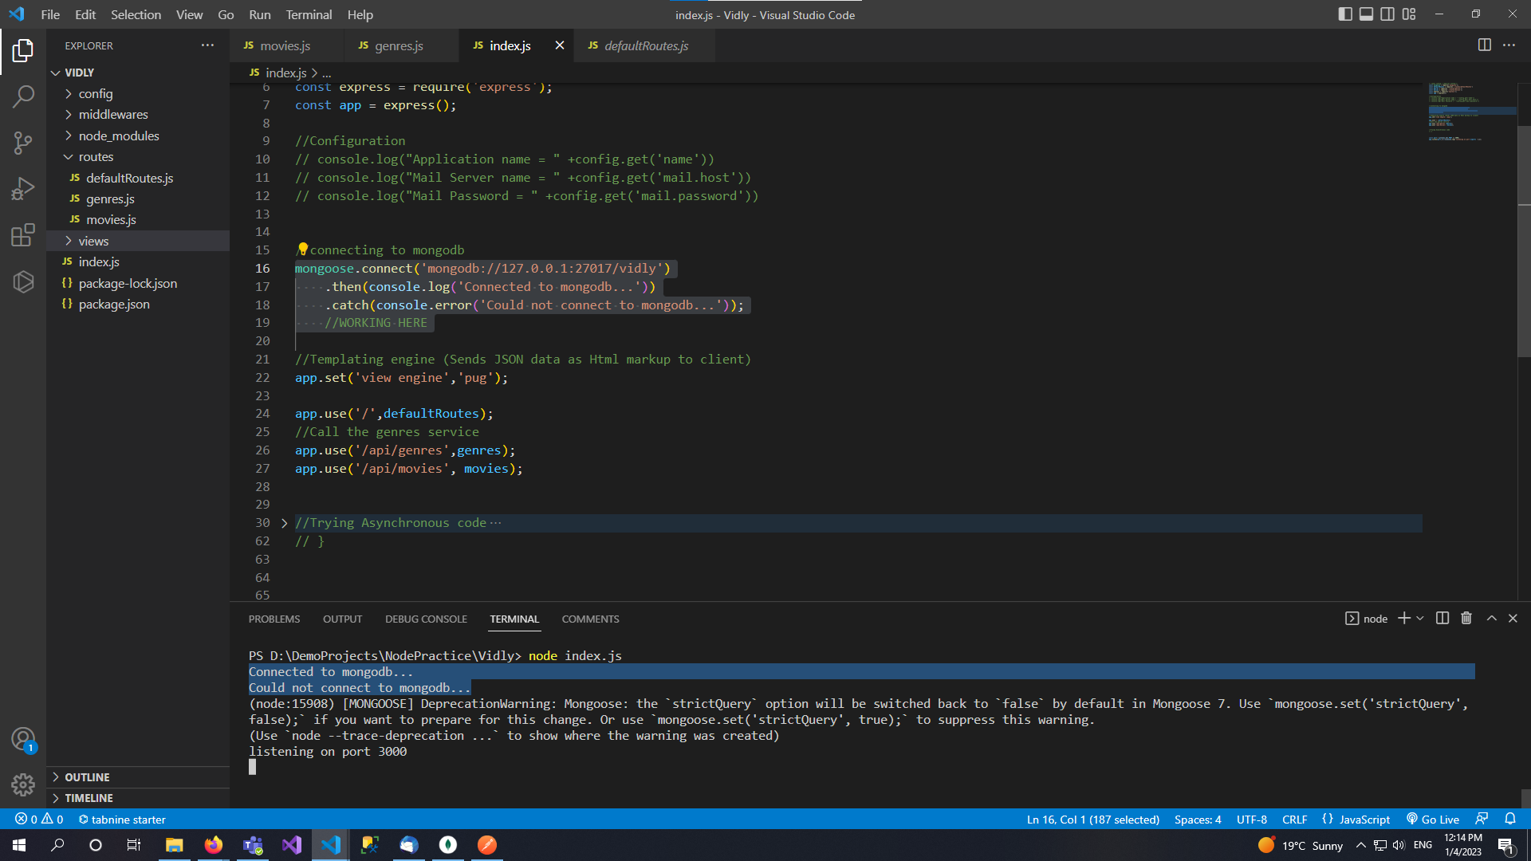Change Spaces: 4 indentation setting
This screenshot has height=861, width=1531.
[x=1198, y=820]
